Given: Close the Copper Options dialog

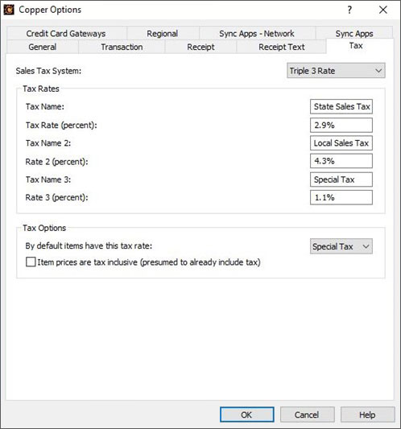Looking at the screenshot, I should tap(383, 10).
